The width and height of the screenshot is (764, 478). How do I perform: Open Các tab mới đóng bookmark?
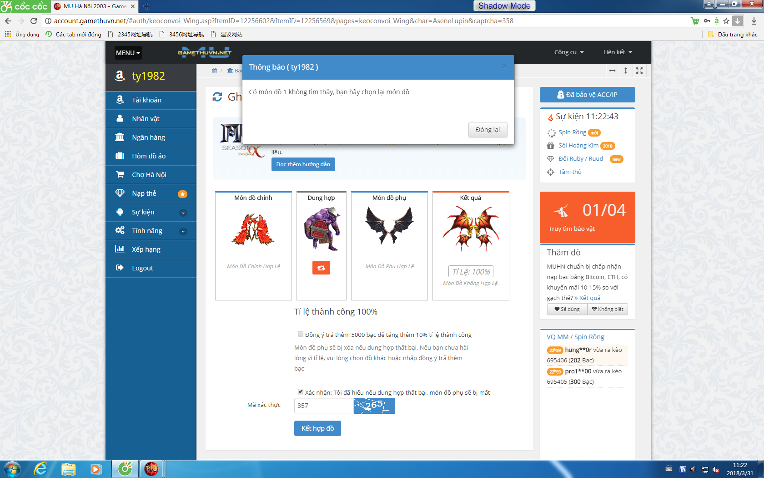coord(73,35)
